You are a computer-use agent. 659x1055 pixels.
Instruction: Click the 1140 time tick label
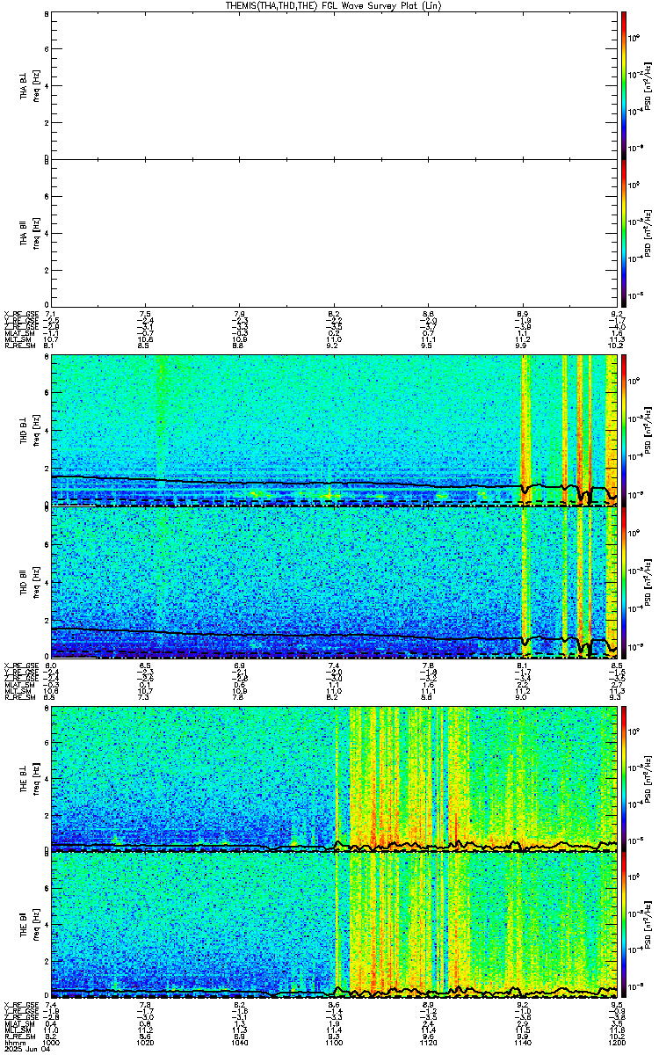click(x=522, y=1043)
